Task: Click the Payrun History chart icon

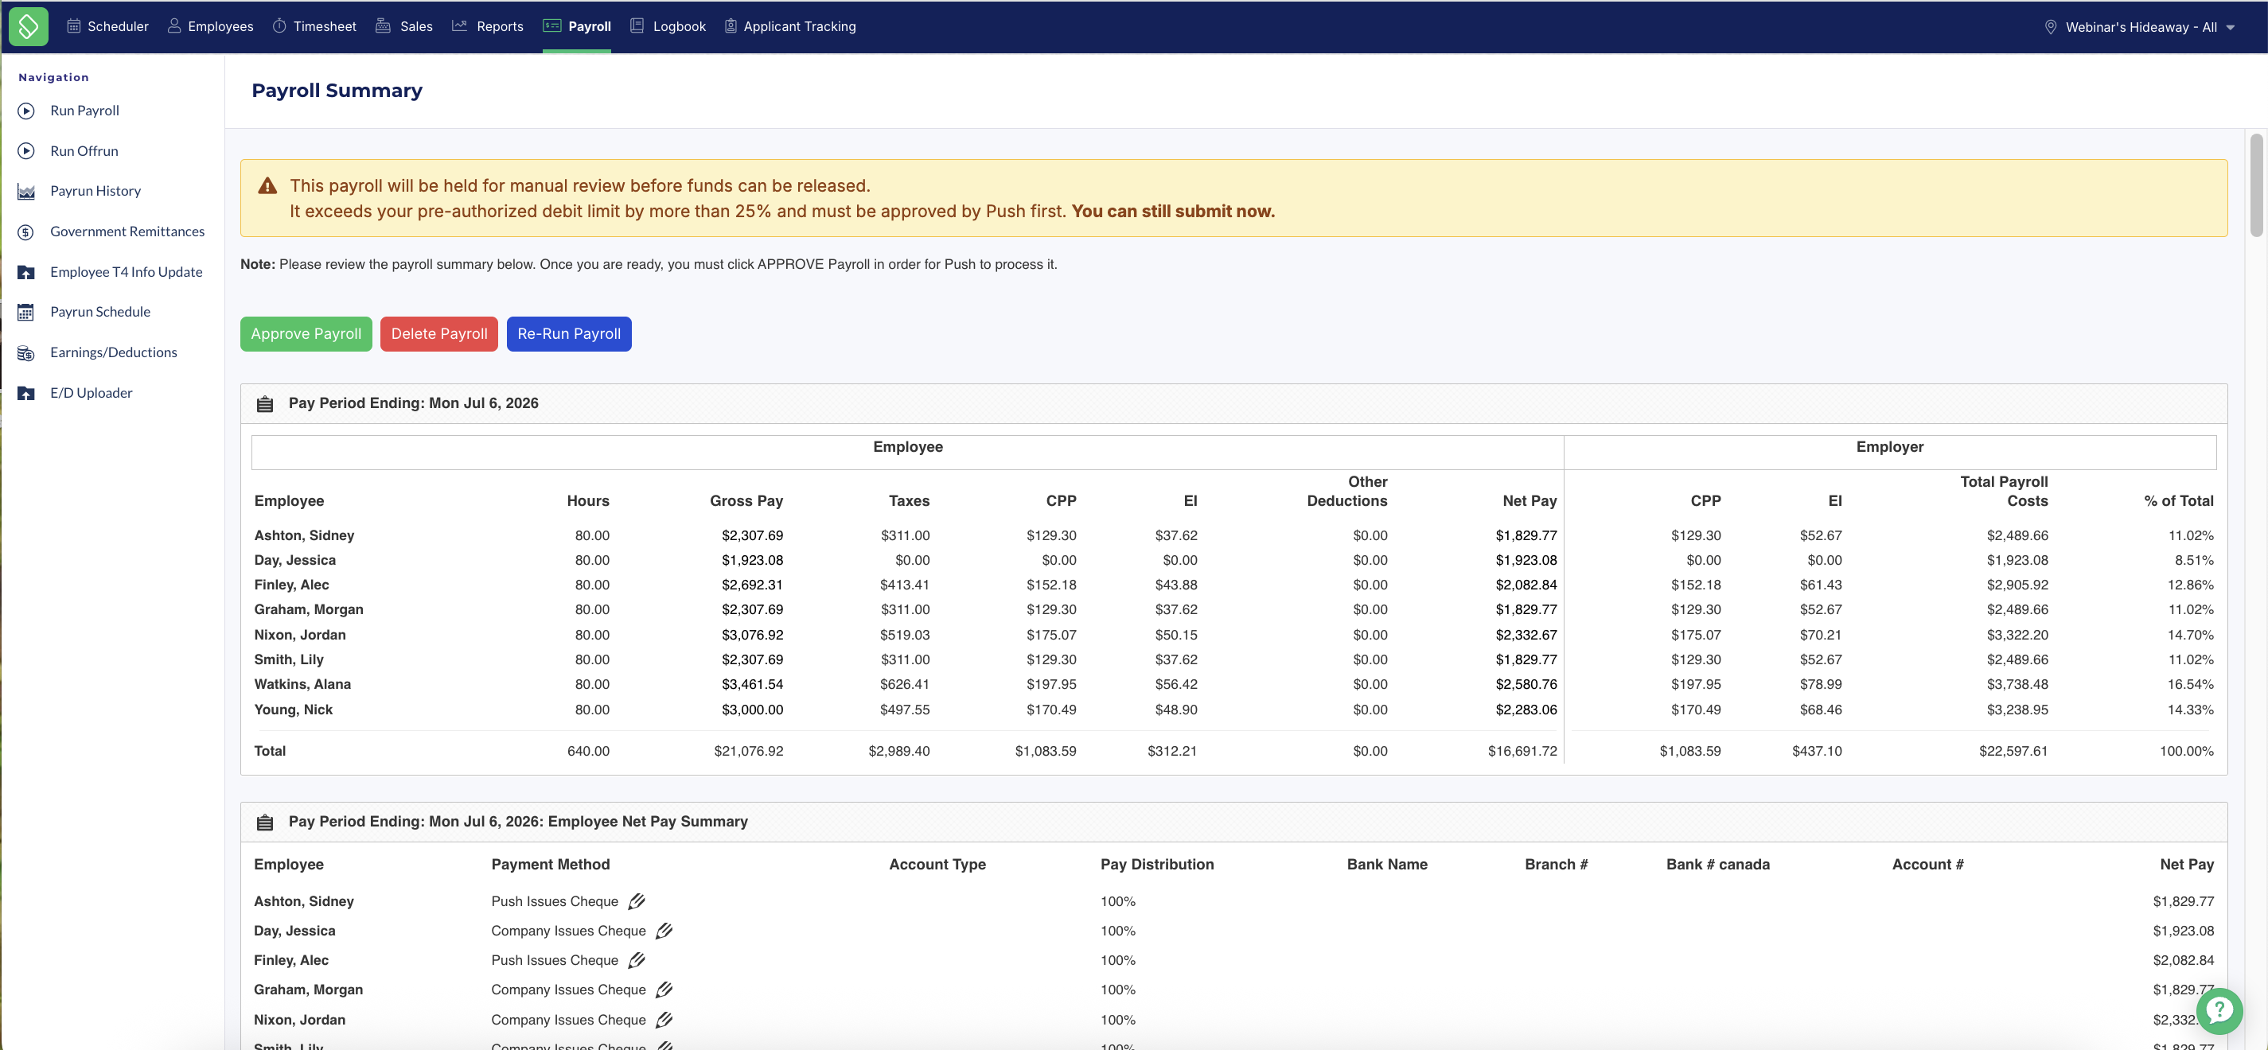Action: (x=26, y=192)
